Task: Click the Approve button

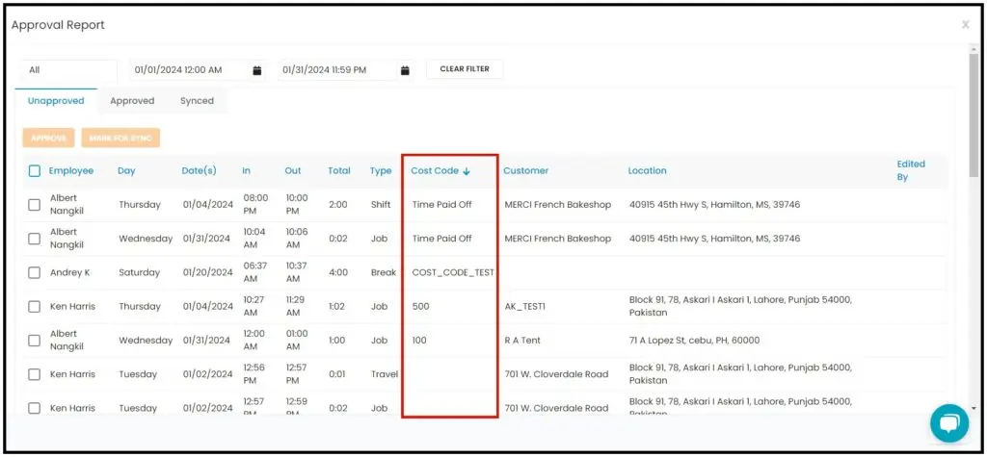Action: pos(48,139)
